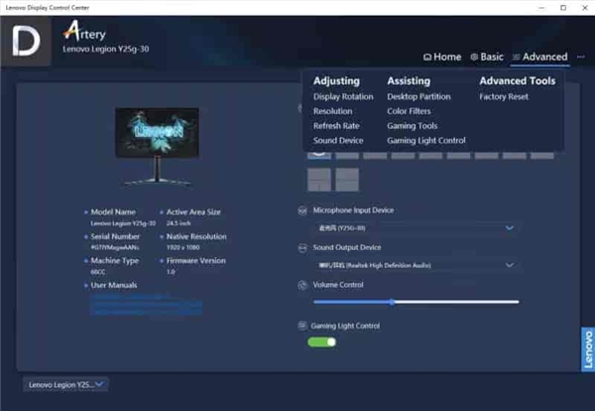595x411 pixels.
Task: Click the Native Resolution label
Action: click(196, 236)
